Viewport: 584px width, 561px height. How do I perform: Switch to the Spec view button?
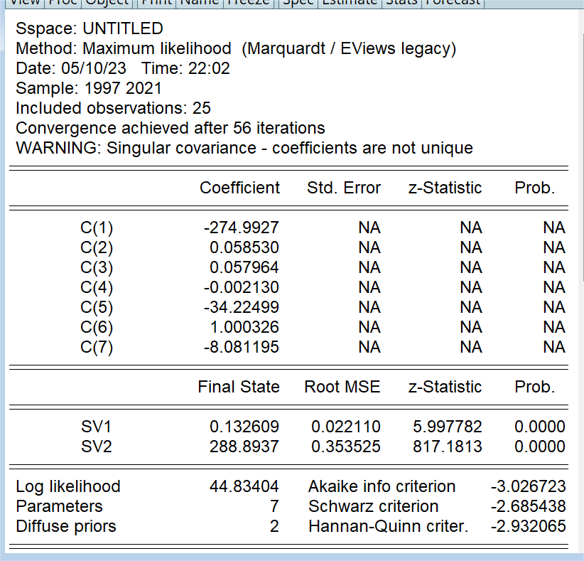[x=298, y=2]
